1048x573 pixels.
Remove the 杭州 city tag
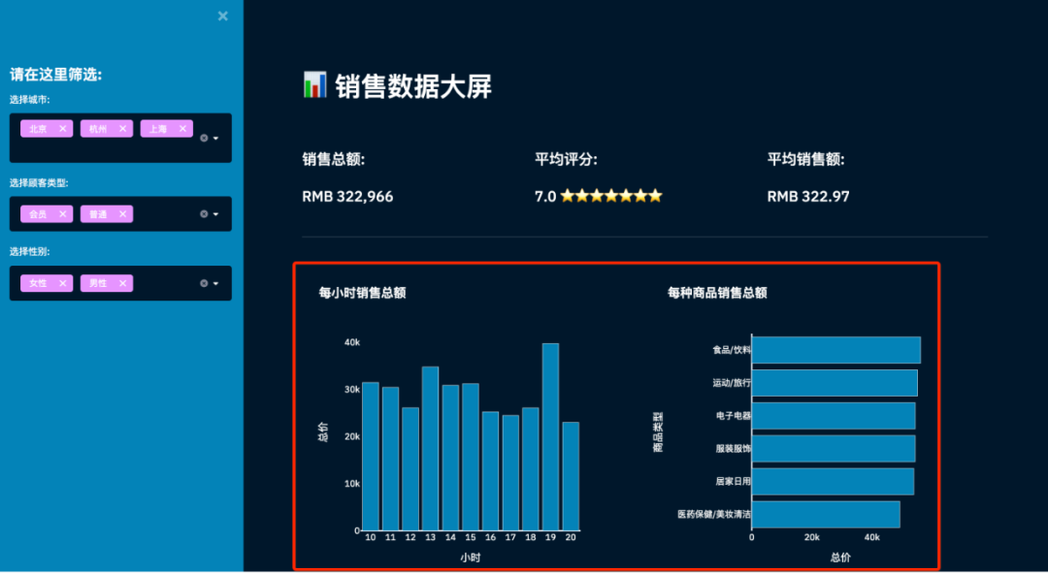122,129
